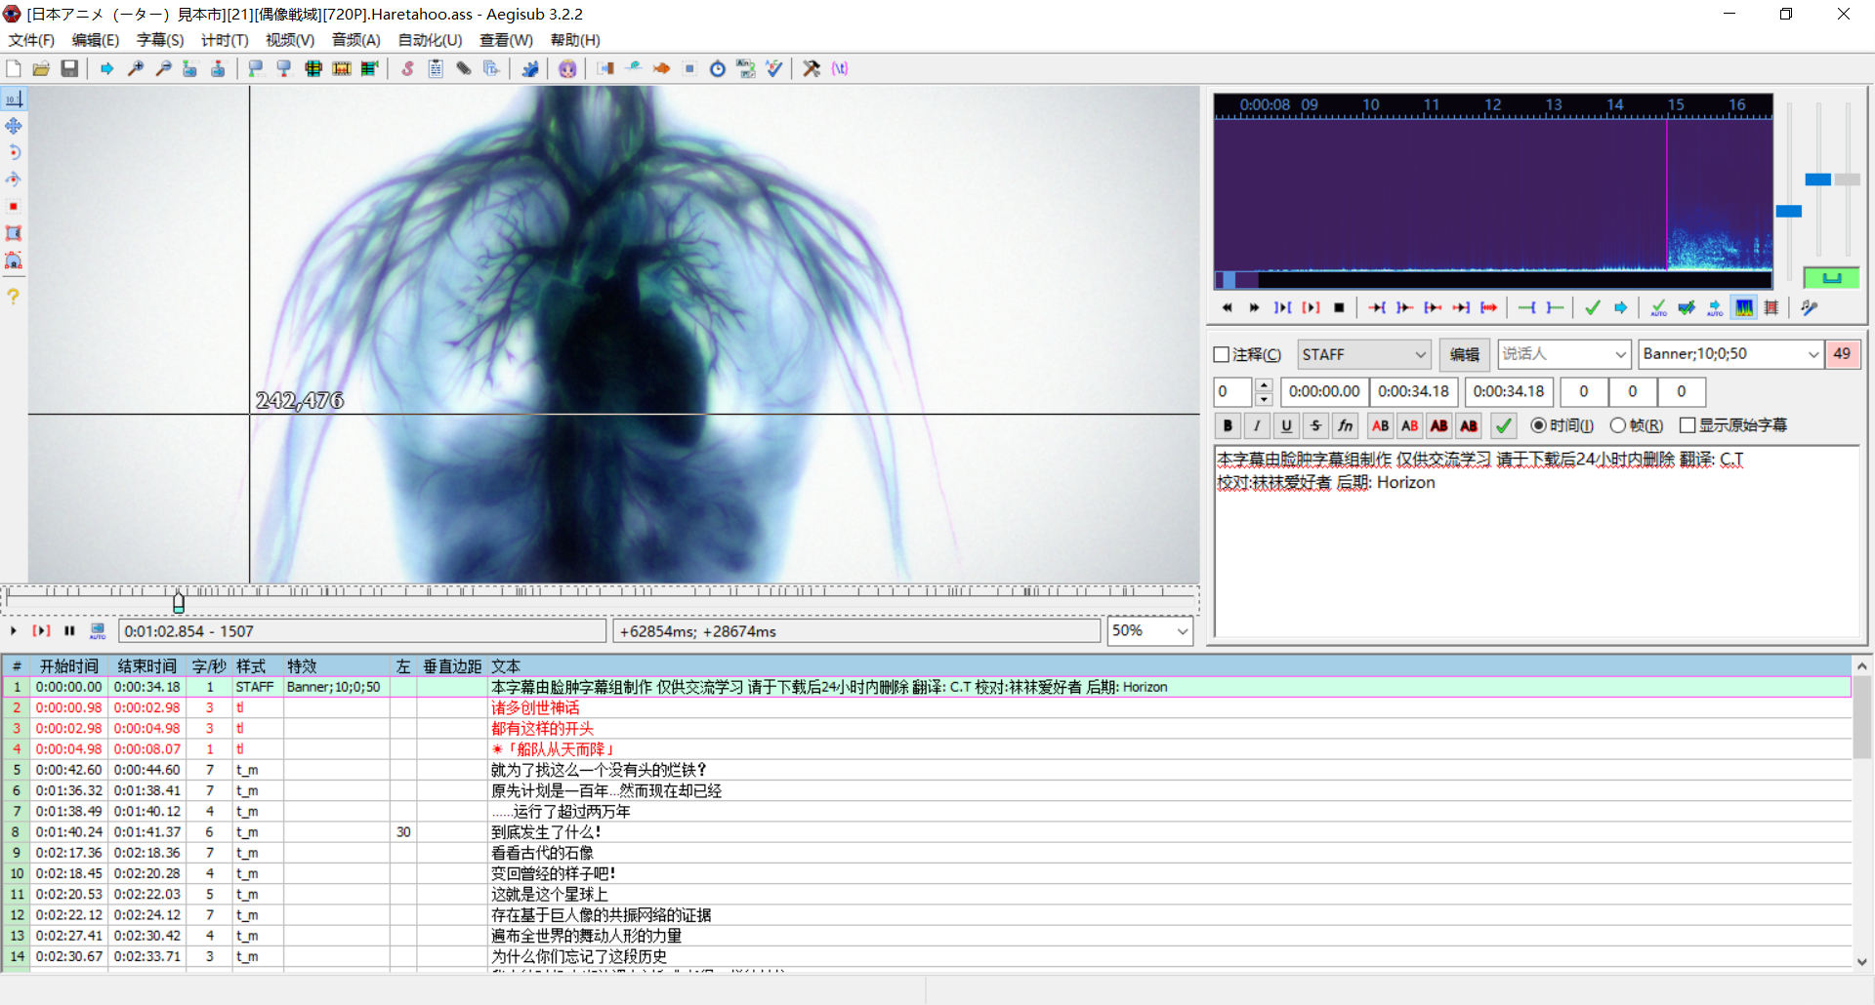Open font chooser with fn button

click(x=1345, y=425)
